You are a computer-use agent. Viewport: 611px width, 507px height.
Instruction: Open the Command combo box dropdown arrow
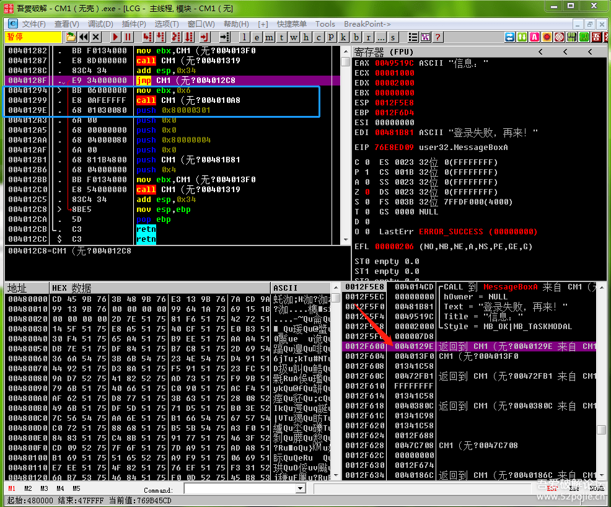[x=301, y=489]
